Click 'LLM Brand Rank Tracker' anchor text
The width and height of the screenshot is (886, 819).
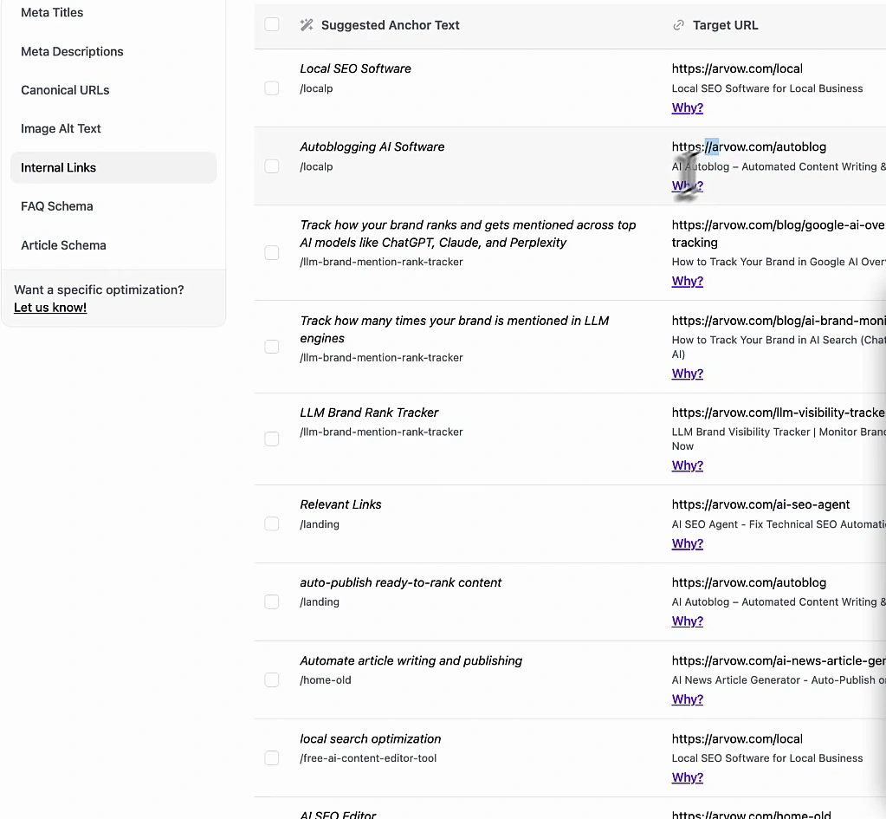click(x=369, y=413)
